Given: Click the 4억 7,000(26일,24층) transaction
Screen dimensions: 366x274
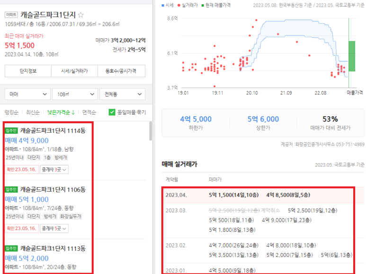Looking at the screenshot, I should tap(233, 246).
